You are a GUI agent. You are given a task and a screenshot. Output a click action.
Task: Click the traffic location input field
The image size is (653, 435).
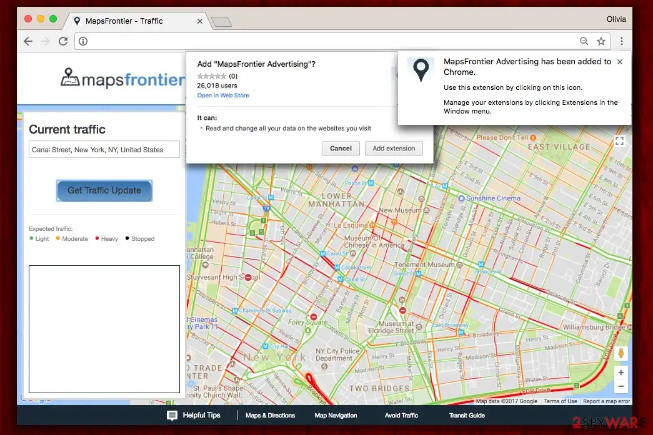[104, 150]
